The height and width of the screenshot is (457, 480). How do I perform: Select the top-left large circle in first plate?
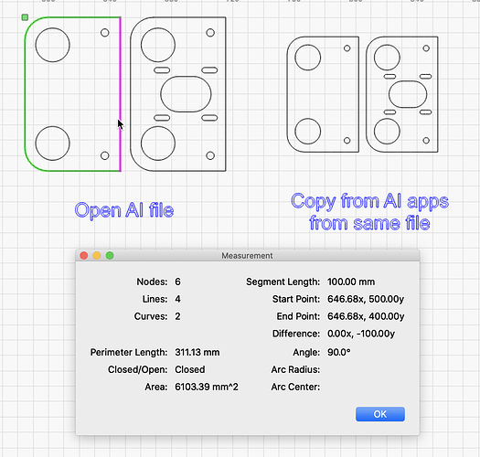click(53, 45)
